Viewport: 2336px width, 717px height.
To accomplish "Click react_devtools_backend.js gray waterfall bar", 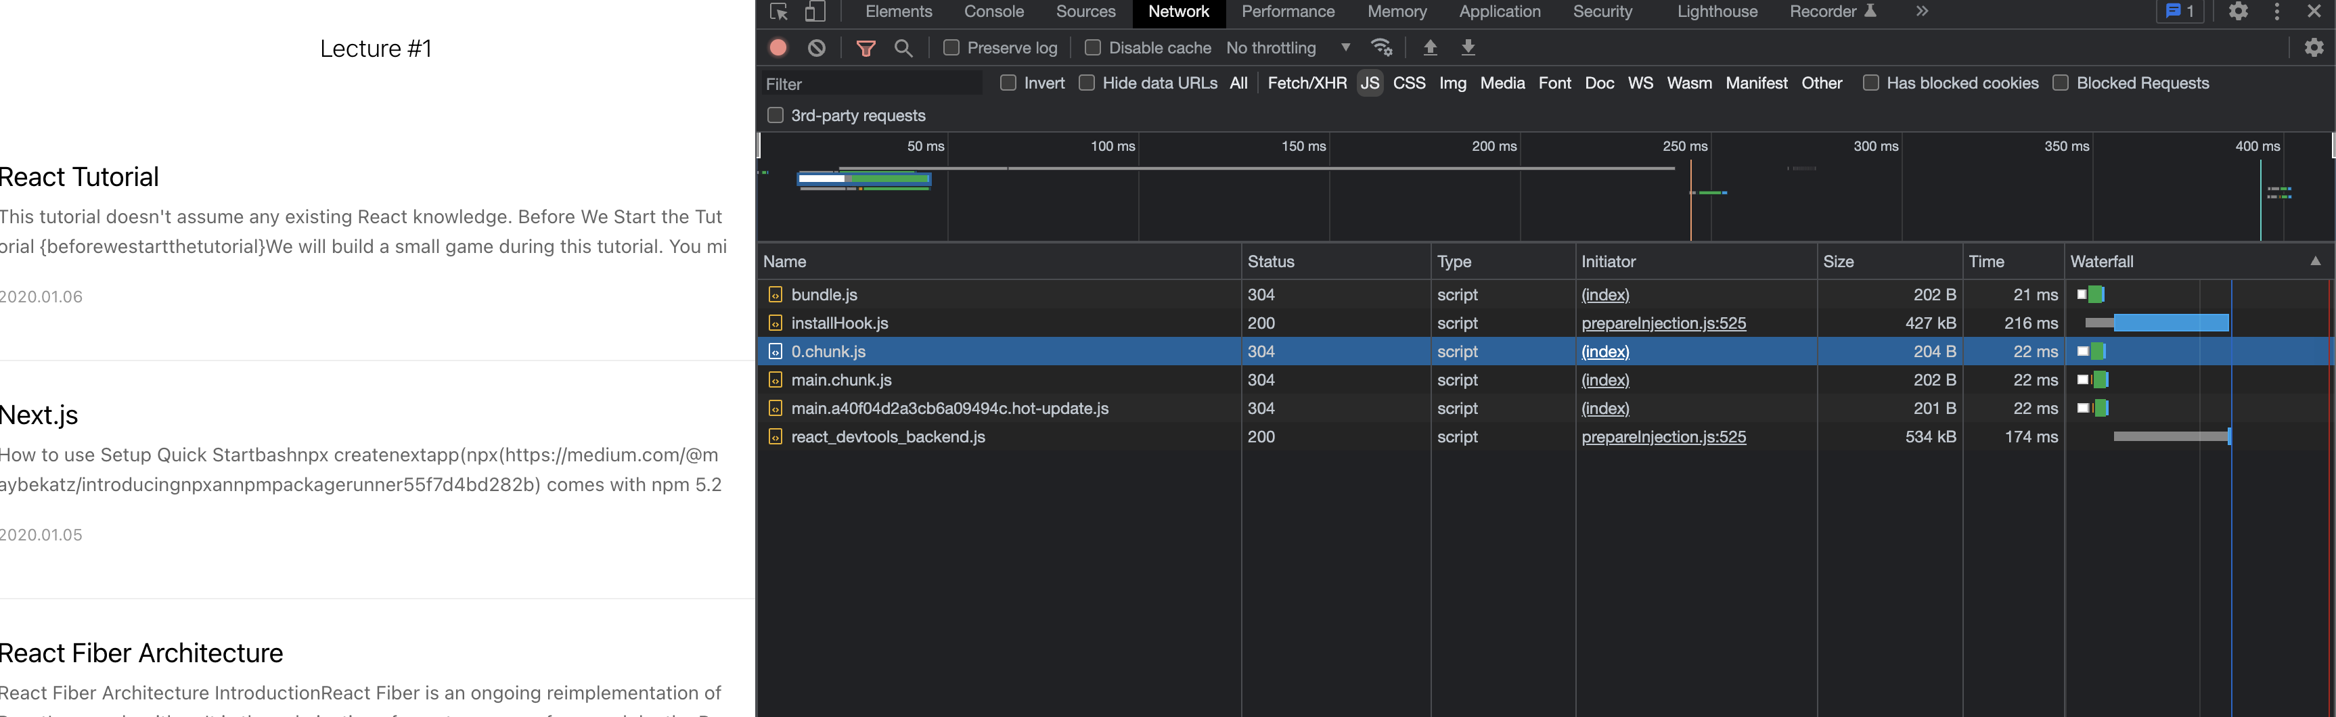I will coord(2170,437).
